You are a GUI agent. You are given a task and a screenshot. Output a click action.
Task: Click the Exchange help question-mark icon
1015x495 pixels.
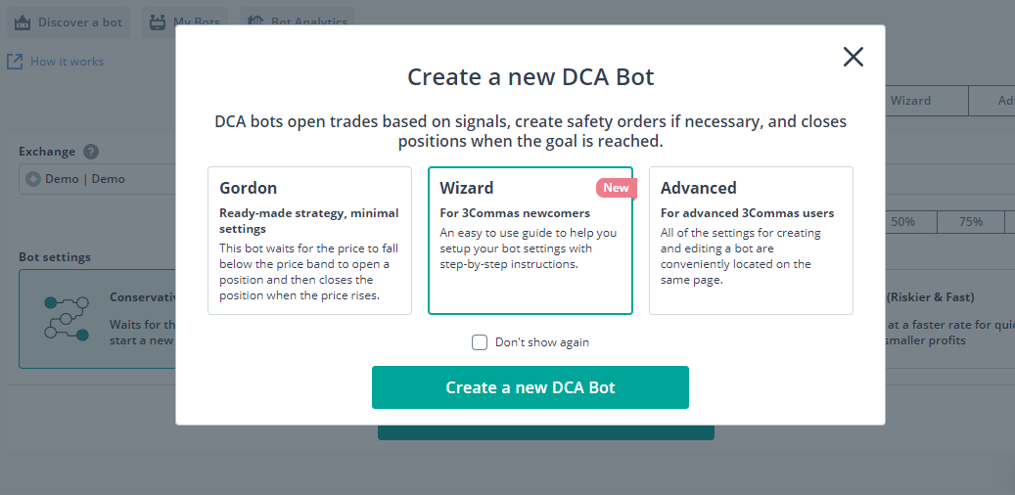(91, 152)
